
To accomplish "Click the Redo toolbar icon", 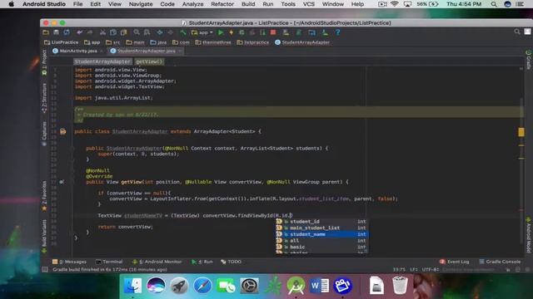I will [90, 32].
